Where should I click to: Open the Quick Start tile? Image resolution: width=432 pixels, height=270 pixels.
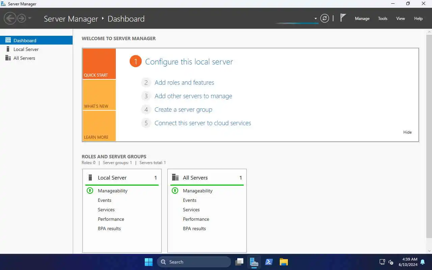click(x=99, y=64)
